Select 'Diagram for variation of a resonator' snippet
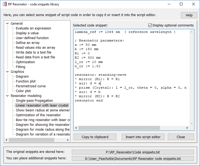Viewport: 200px width, 166px height. (43, 134)
